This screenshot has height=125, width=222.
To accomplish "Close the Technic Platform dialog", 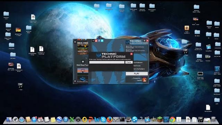I will pos(131,54).
